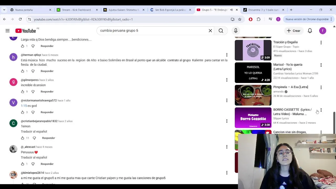Open menu for 'Marisol - Yo lo queria' video
This screenshot has height=189, width=336.
coord(321,65)
